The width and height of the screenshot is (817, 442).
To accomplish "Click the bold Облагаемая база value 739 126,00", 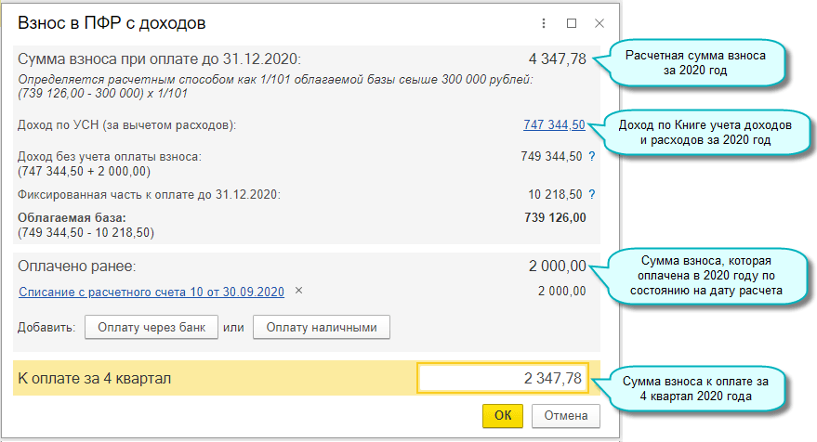I will click(x=555, y=217).
